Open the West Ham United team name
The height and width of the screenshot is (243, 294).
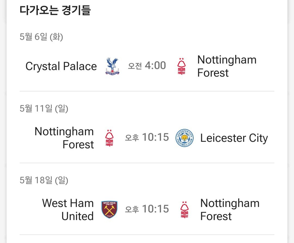tap(68, 209)
